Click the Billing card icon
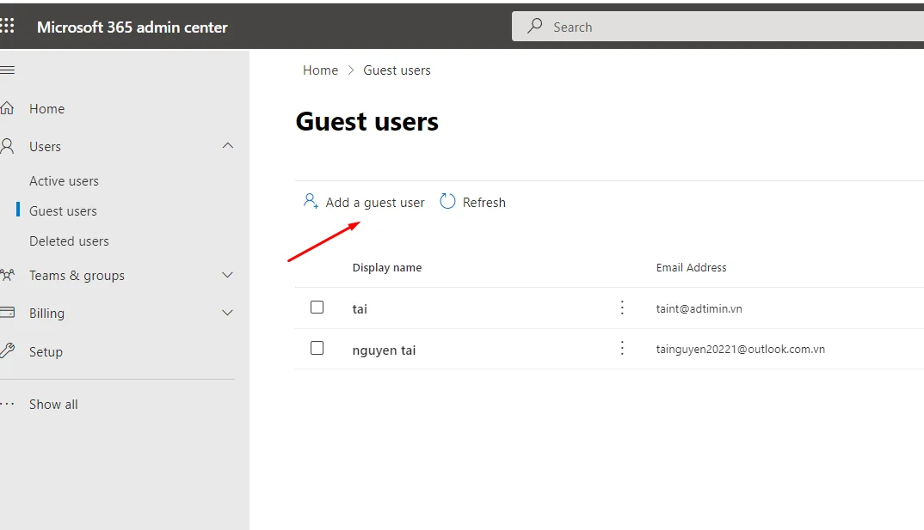The image size is (924, 530). tap(7, 313)
